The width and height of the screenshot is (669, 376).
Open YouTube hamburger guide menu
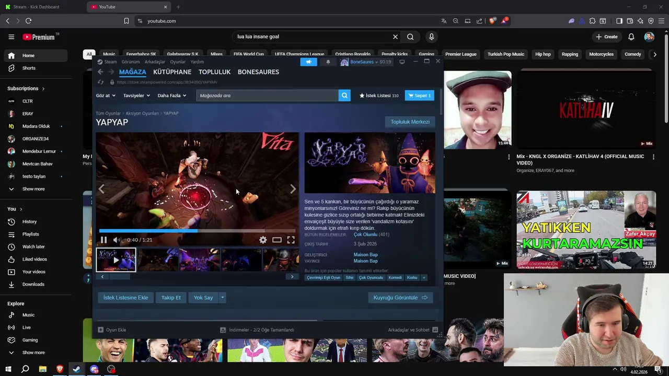(x=11, y=37)
